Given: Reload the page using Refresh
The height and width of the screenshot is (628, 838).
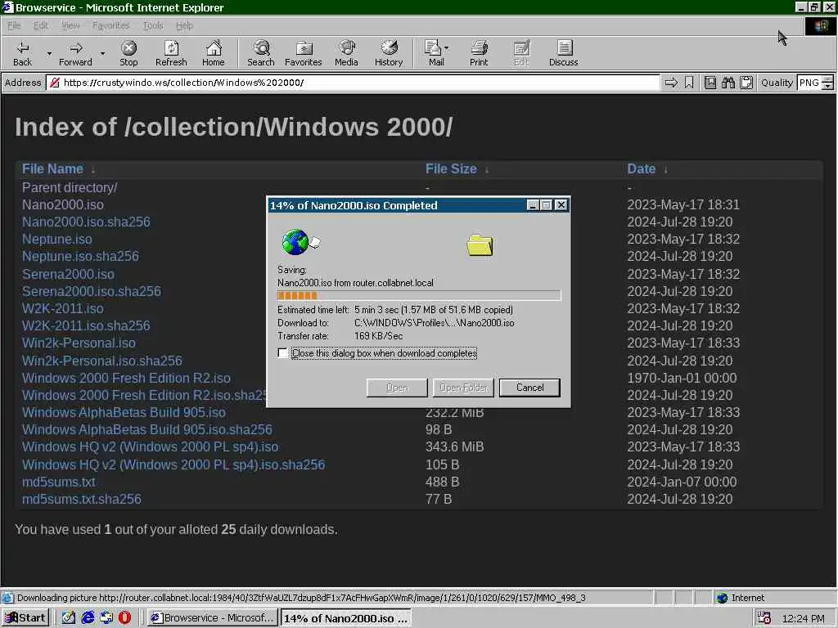Looking at the screenshot, I should pos(171,53).
